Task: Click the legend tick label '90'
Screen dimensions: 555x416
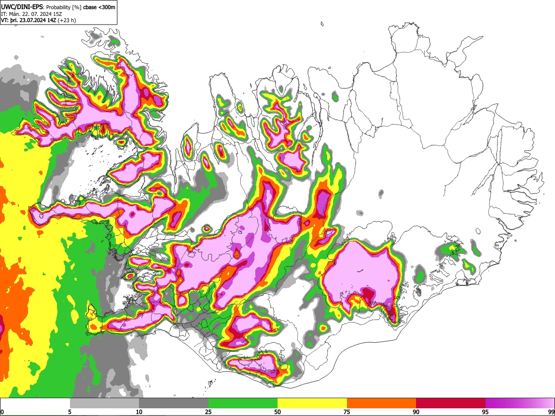Action: coord(416,412)
